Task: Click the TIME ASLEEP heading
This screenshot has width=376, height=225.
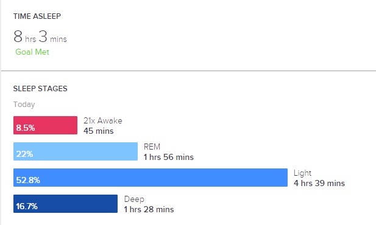Action: [x=37, y=16]
